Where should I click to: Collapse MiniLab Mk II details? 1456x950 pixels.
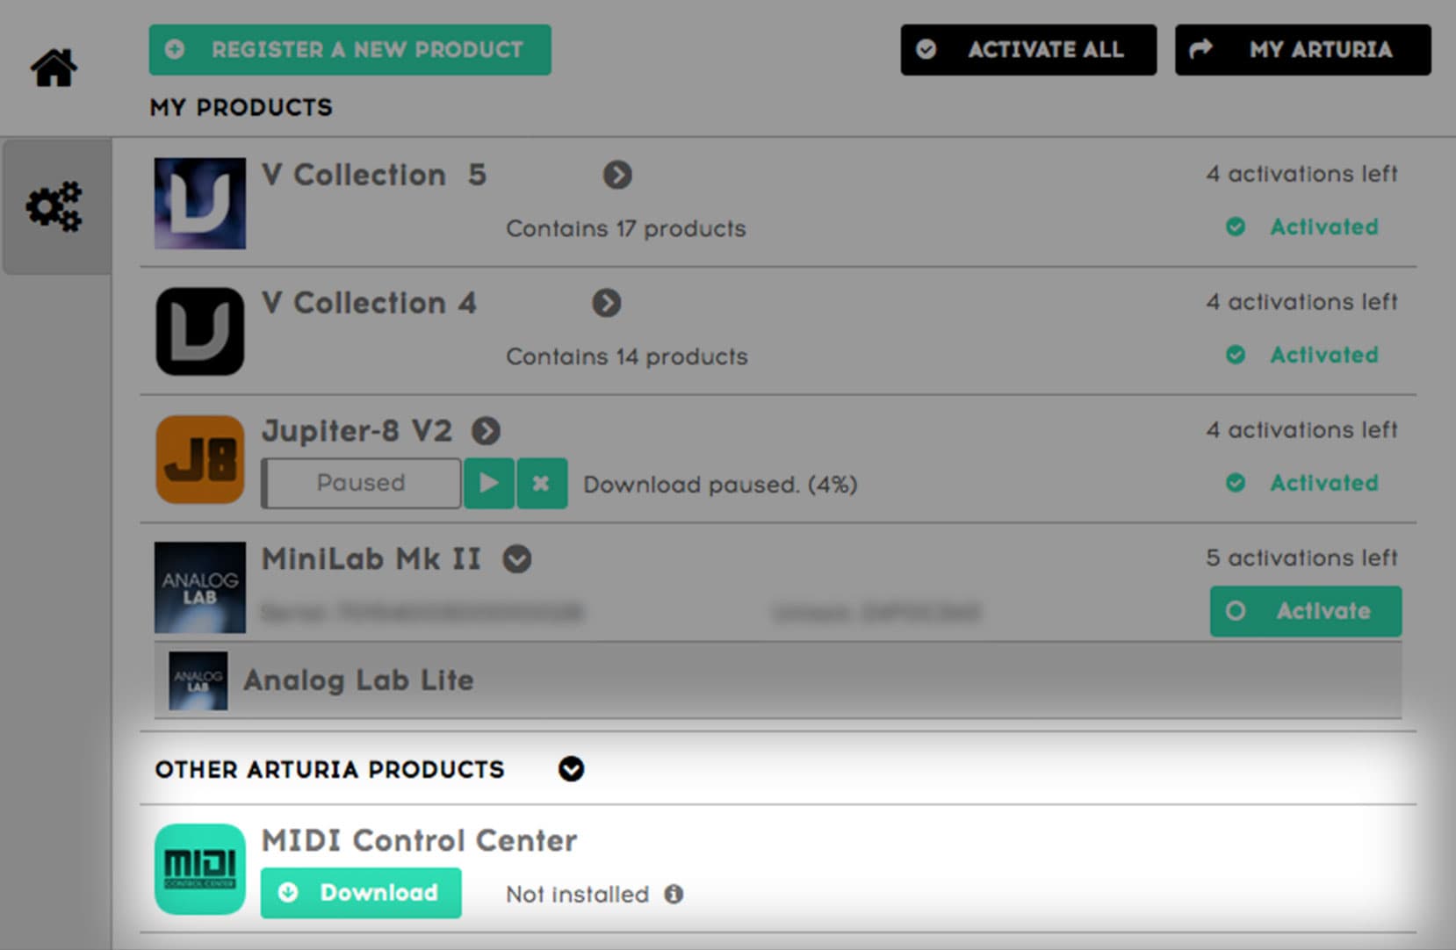pyautogui.click(x=516, y=559)
